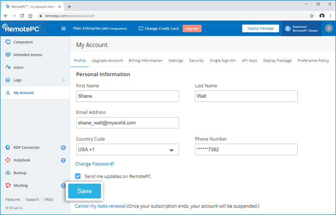
Task: Open Support footer link
Action: [32, 199]
